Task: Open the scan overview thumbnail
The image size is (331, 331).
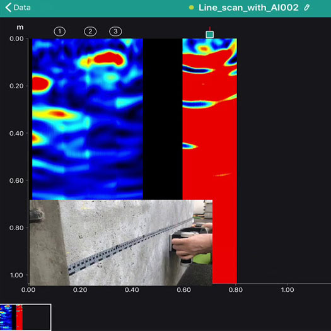Action: tap(25, 317)
